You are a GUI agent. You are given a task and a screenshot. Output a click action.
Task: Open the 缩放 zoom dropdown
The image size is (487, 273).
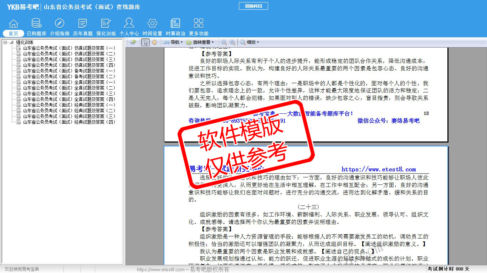(x=250, y=42)
